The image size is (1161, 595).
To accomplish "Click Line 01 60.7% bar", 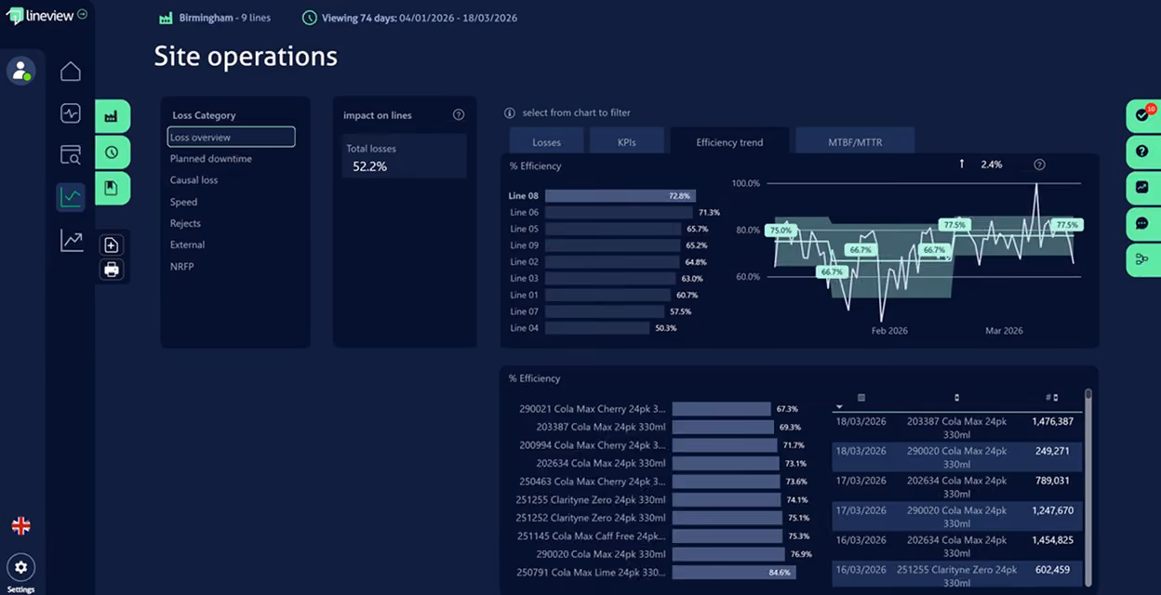I will pos(607,295).
